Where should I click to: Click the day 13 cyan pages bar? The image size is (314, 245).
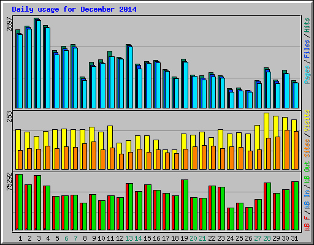(131, 77)
